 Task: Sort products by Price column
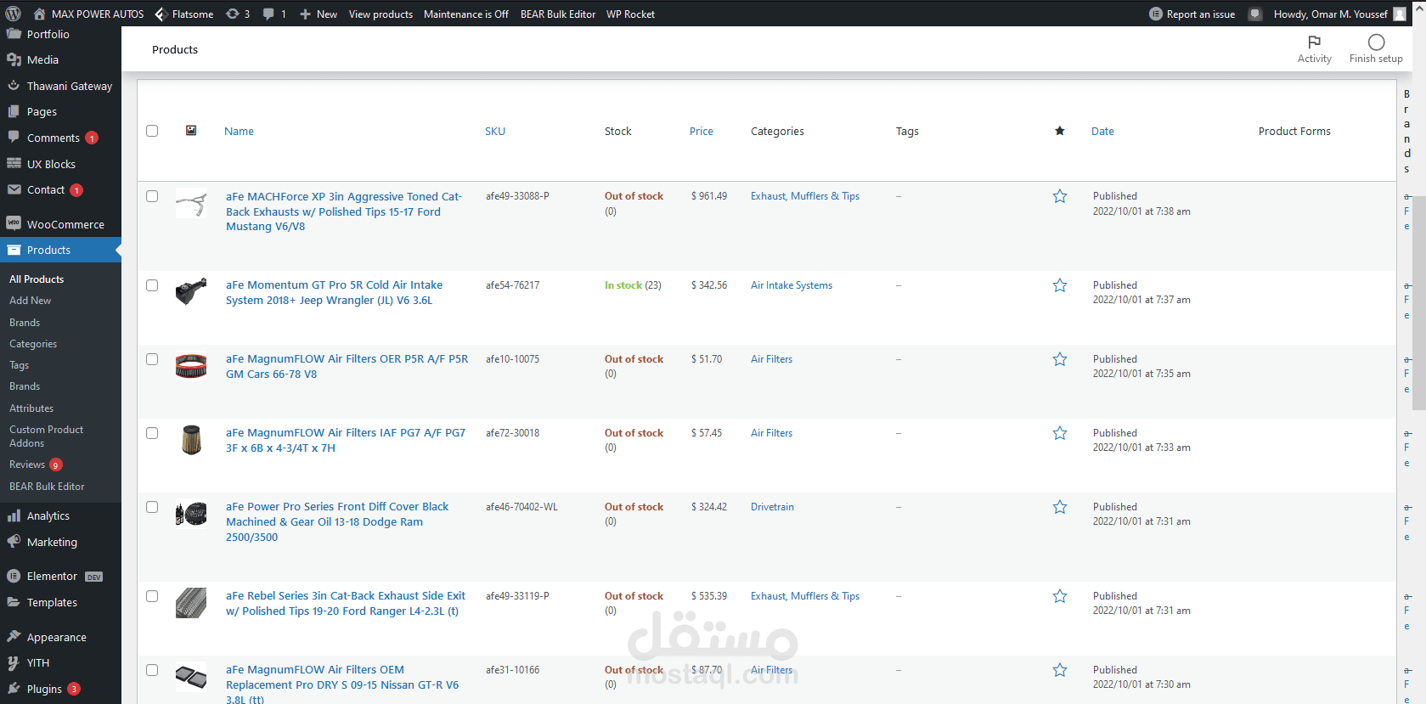click(x=702, y=131)
